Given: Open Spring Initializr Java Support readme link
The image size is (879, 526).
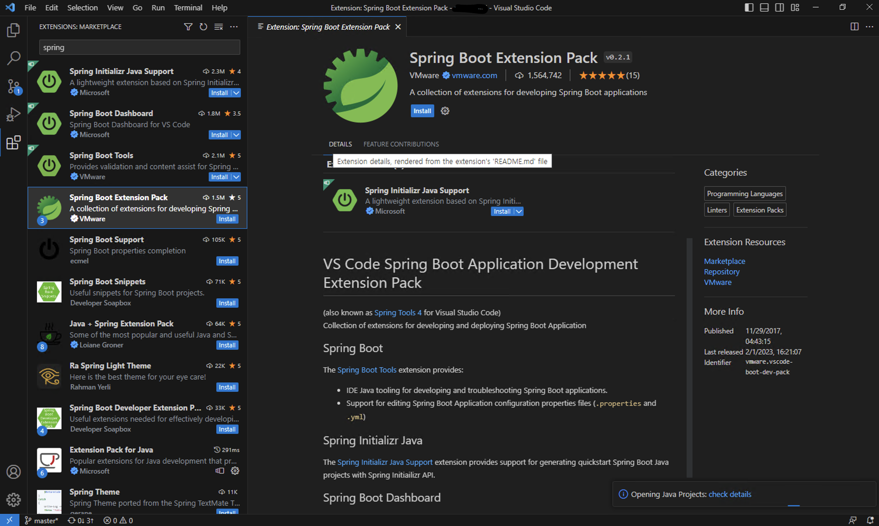Looking at the screenshot, I should [385, 462].
